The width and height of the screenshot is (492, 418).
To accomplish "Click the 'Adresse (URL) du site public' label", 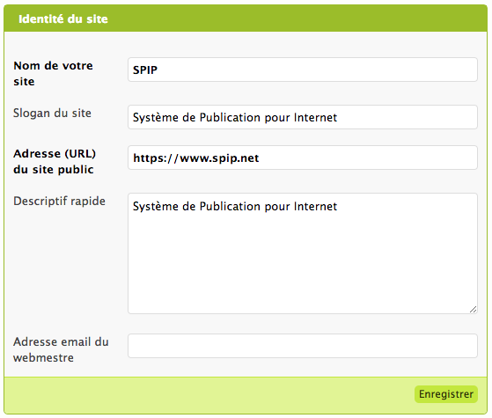I will (x=55, y=161).
